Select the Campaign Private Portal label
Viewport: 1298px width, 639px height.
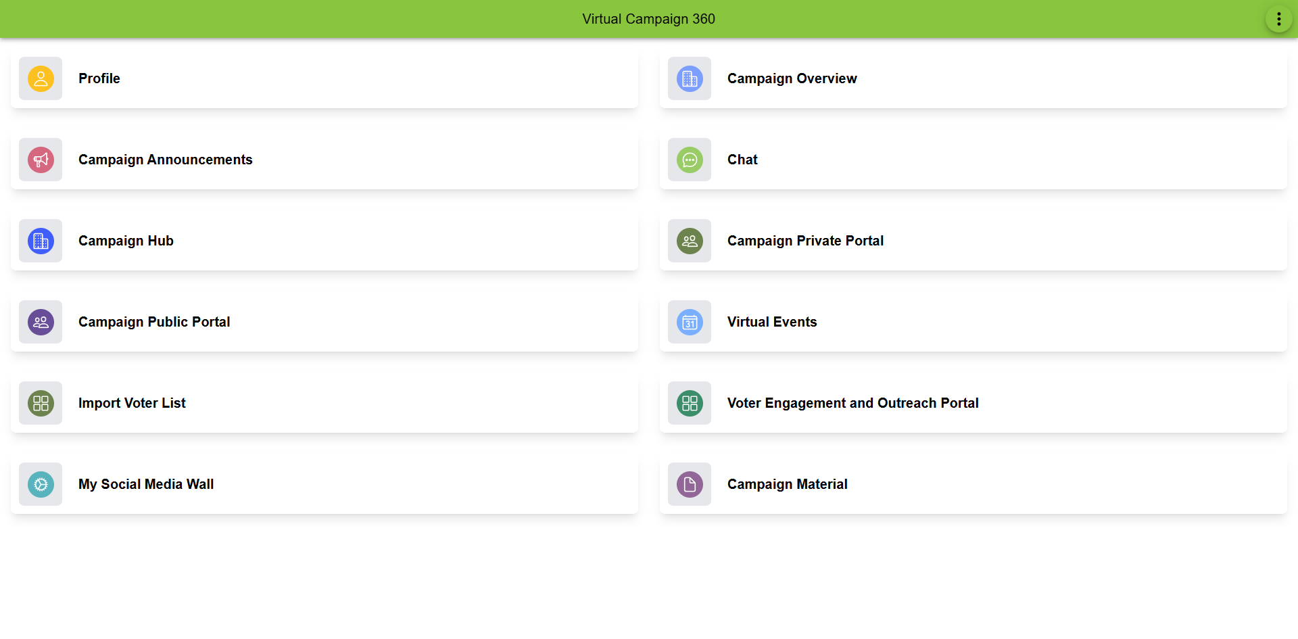click(x=805, y=241)
